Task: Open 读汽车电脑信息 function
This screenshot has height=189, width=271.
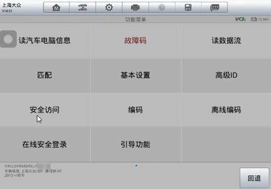Action: [45, 40]
